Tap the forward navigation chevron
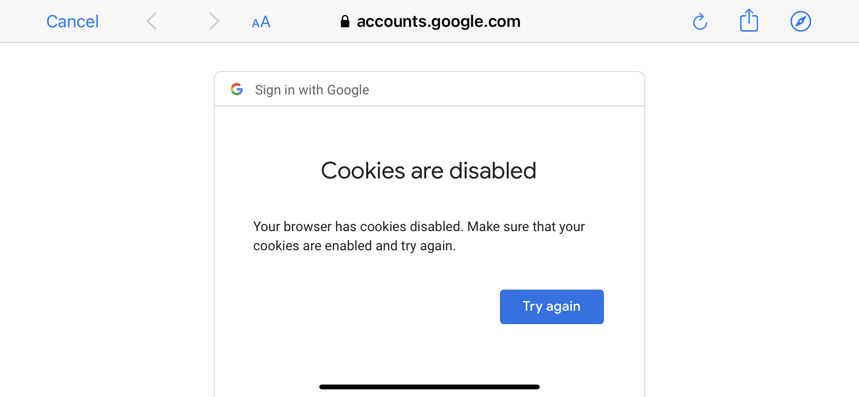The width and height of the screenshot is (859, 397). point(214,21)
